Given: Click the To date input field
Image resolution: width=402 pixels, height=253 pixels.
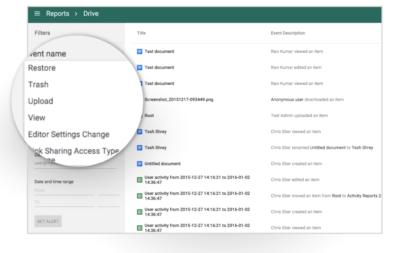Looking at the screenshot, I should tap(64, 202).
